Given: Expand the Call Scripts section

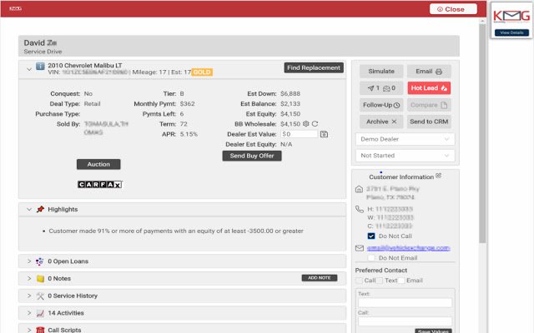Looking at the screenshot, I should coord(29,330).
